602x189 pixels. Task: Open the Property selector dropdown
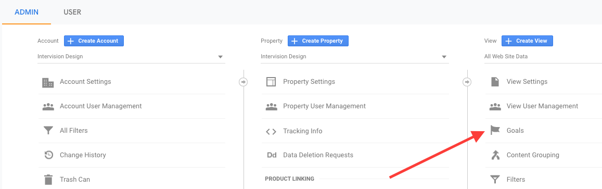[355, 57]
